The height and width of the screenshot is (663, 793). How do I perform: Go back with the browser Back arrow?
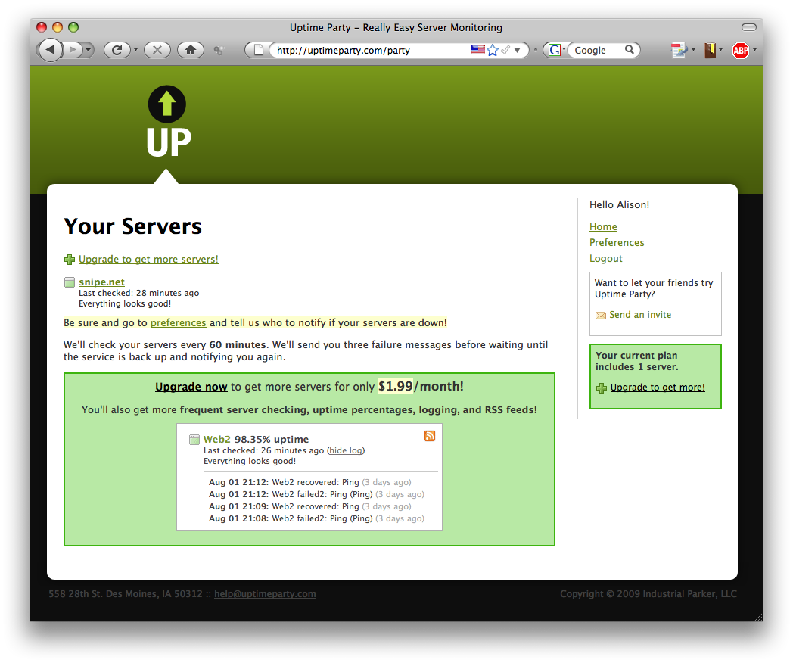tap(50, 50)
